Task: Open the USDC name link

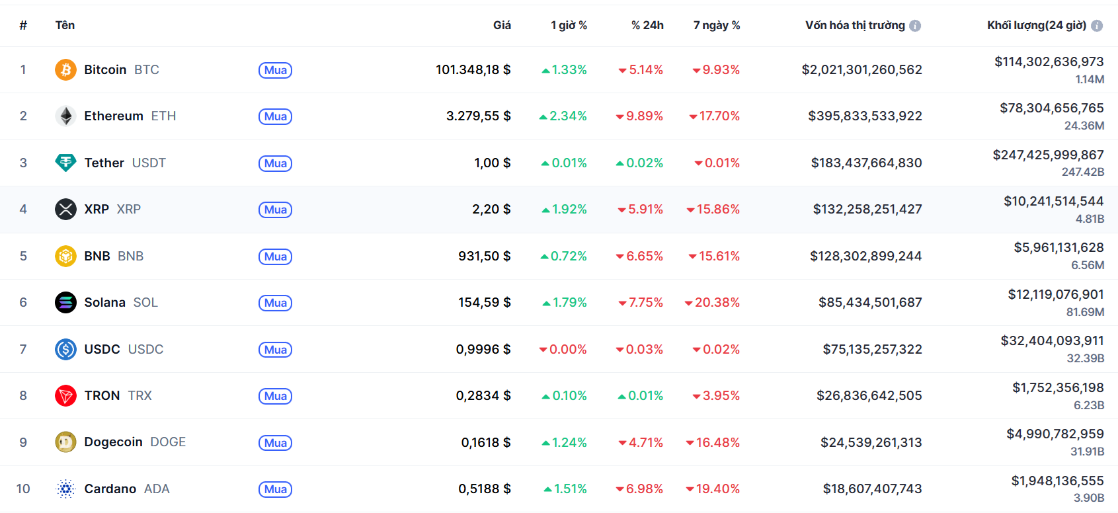Action: click(102, 349)
